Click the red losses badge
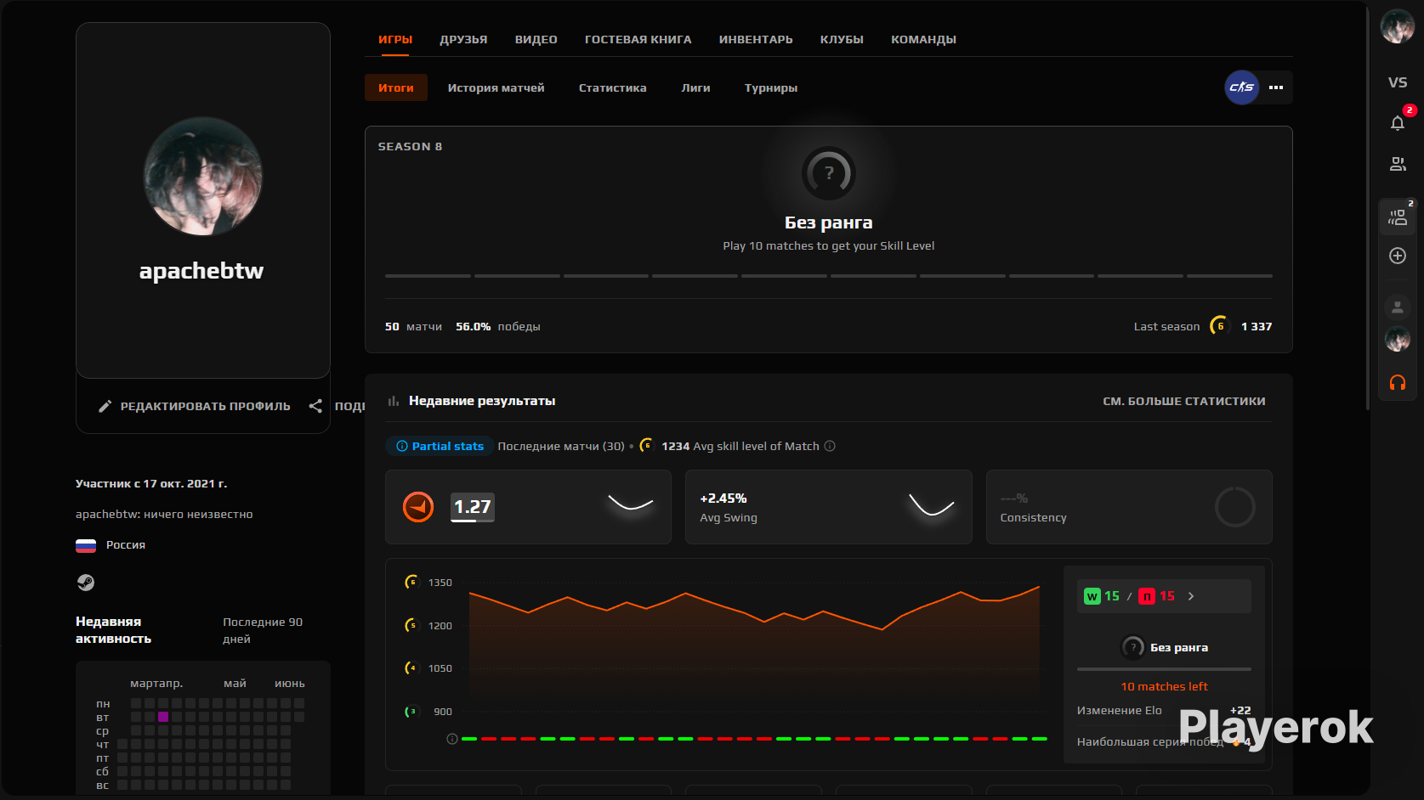 click(1147, 596)
